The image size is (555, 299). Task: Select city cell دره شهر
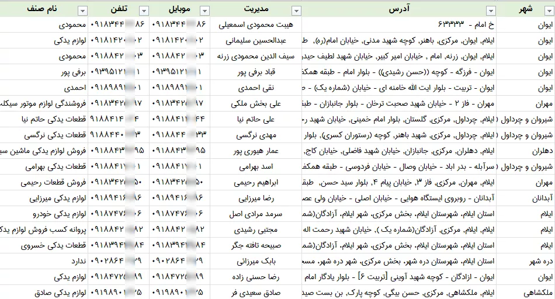526,261
